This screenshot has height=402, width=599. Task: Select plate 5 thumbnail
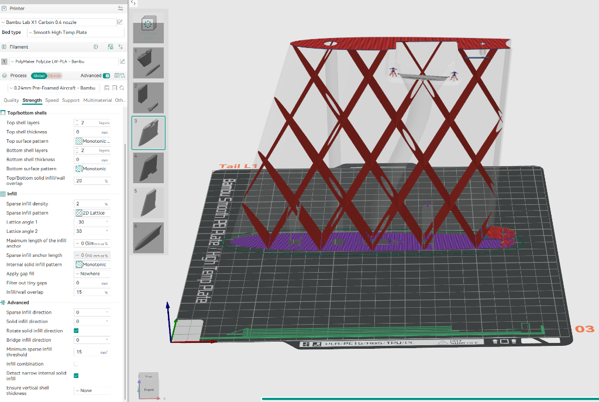coord(149,202)
